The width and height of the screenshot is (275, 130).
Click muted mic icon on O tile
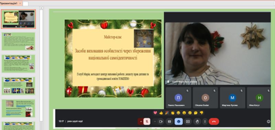[x=214, y=91]
